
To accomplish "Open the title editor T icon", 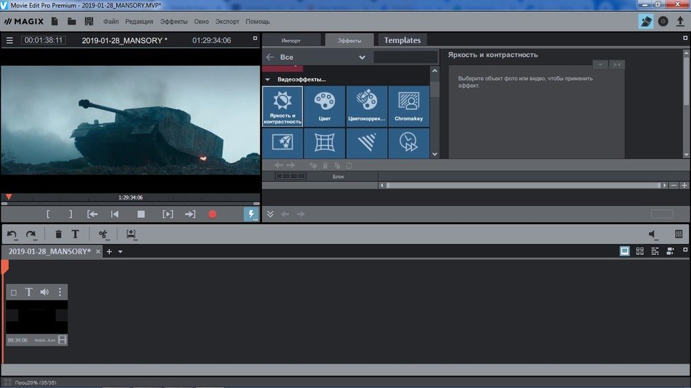I will pyautogui.click(x=75, y=234).
